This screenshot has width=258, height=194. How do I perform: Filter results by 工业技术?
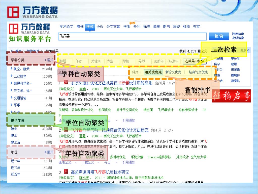20,76
